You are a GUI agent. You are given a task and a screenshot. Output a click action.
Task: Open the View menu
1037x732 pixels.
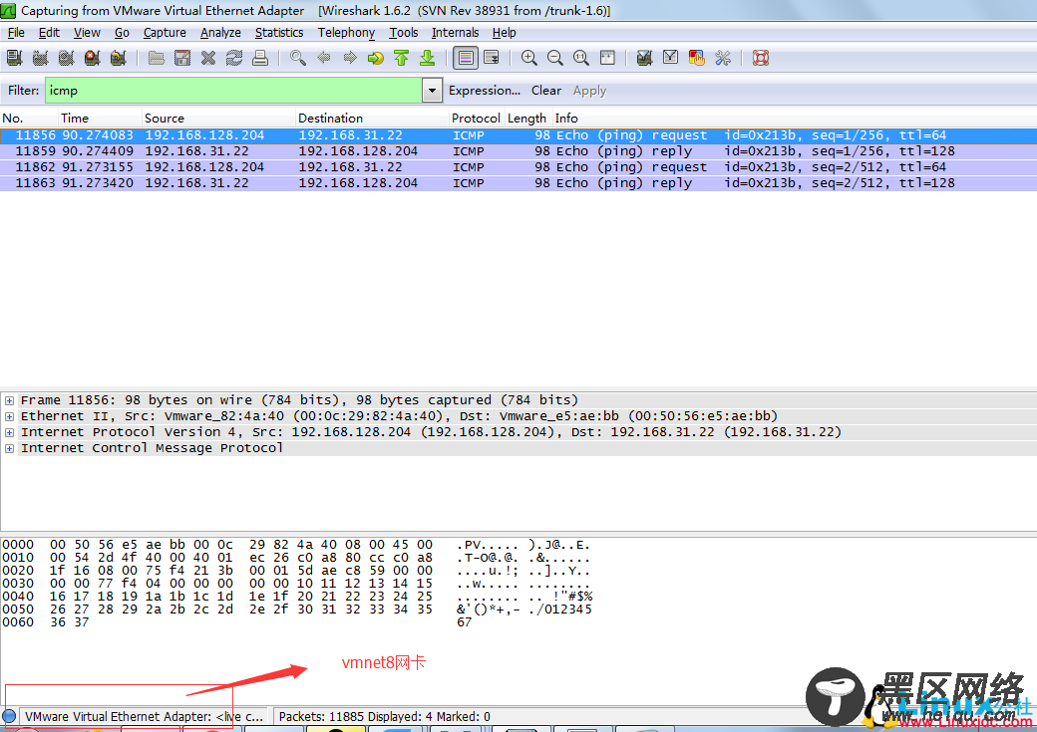pos(87,33)
